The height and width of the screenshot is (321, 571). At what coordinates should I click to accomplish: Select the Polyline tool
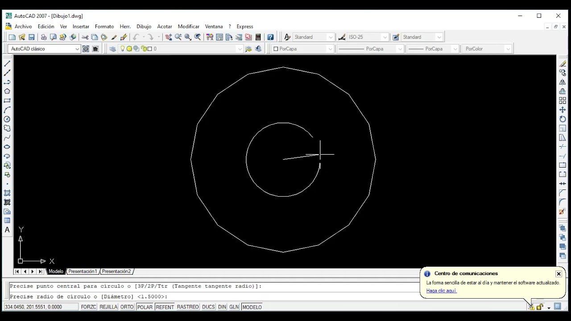(7, 82)
